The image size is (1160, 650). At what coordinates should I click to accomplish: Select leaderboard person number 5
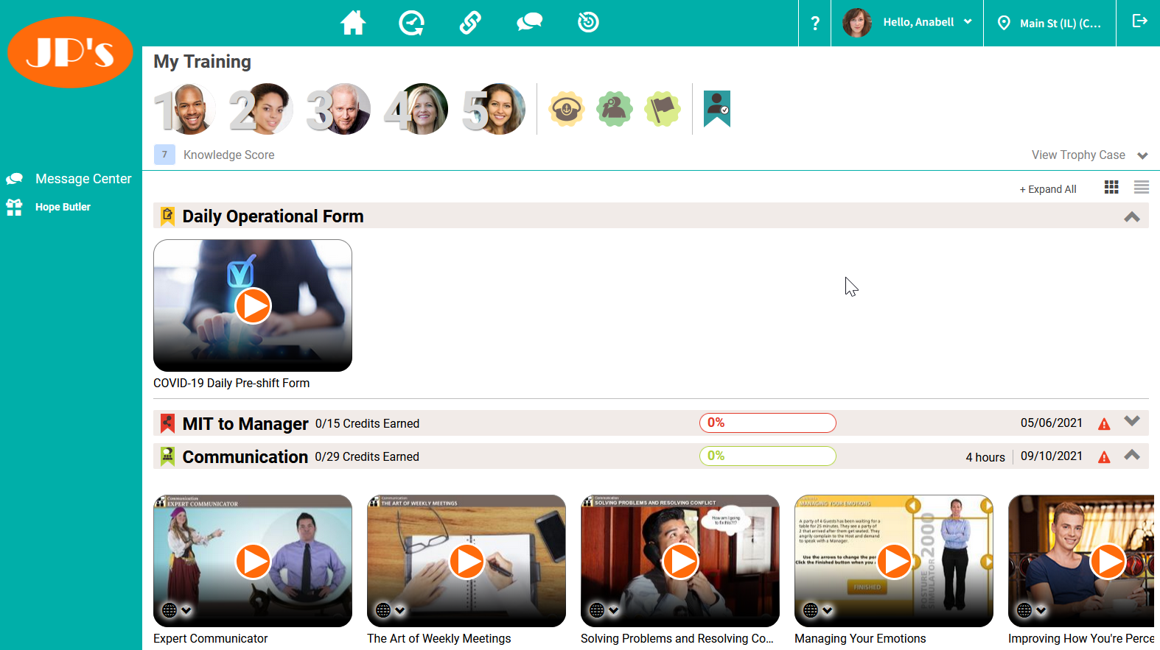494,109
